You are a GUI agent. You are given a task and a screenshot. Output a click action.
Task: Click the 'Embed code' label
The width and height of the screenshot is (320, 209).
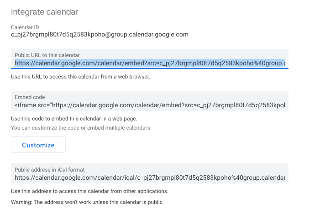pyautogui.click(x=30, y=97)
